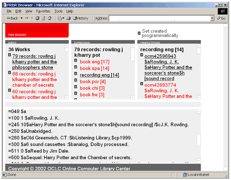Viewport: 231px width, 180px height.
Task: Click Manifestations panel scroll-down arrow
Action: tap(199, 97)
